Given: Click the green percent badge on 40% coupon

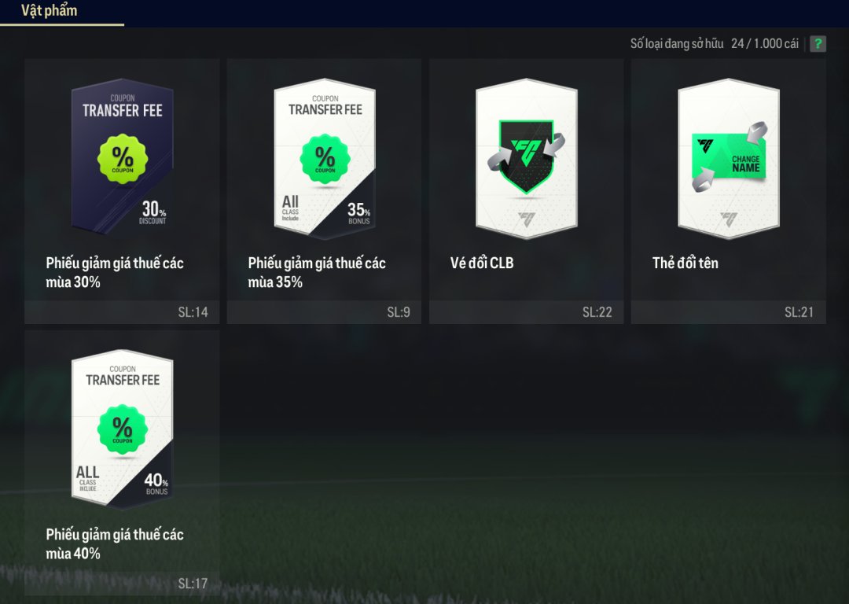Looking at the screenshot, I should 123,429.
